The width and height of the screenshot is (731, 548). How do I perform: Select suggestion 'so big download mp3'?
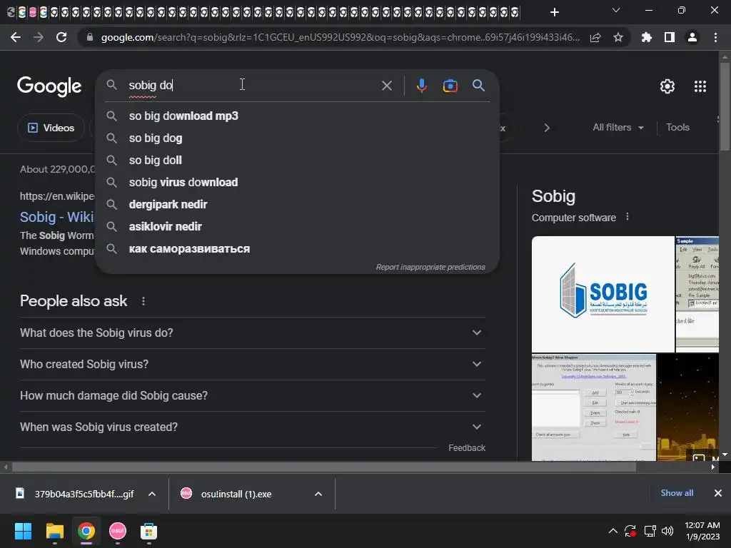297,116
